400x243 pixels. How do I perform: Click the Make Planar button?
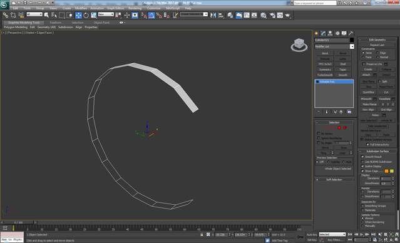pos(370,105)
